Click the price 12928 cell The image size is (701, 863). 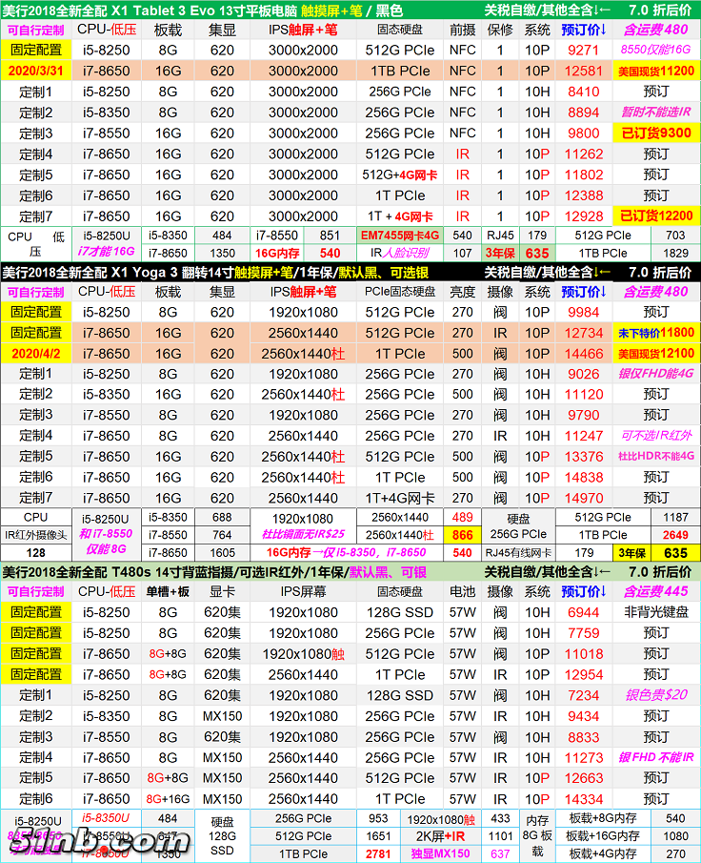pos(584,216)
